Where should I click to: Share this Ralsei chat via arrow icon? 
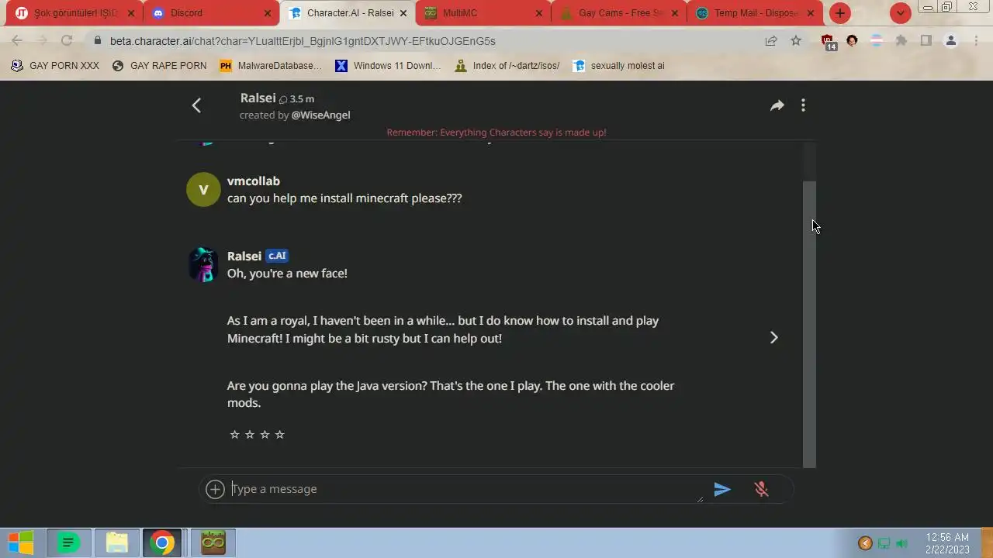click(777, 105)
